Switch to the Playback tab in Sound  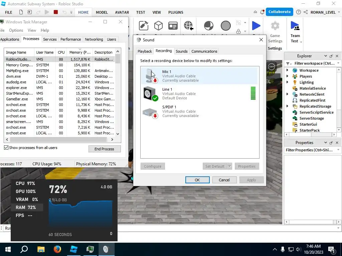pyautogui.click(x=145, y=51)
